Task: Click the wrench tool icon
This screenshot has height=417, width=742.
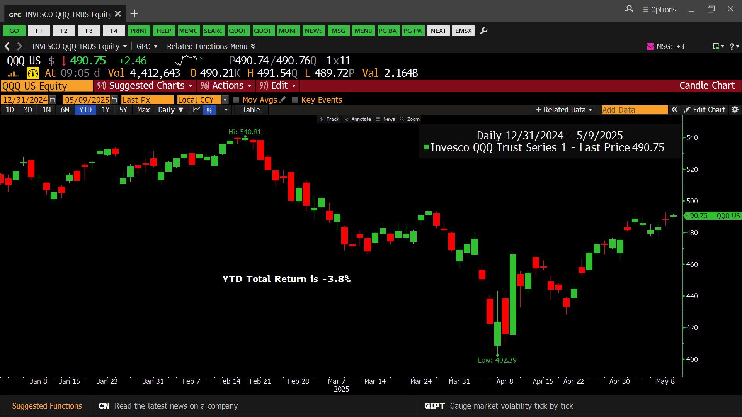Action: pos(483,31)
